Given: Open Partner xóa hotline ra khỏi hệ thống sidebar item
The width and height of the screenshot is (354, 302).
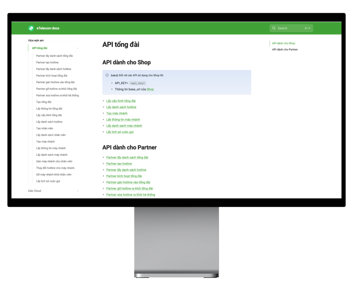Looking at the screenshot, I should click(x=57, y=96).
